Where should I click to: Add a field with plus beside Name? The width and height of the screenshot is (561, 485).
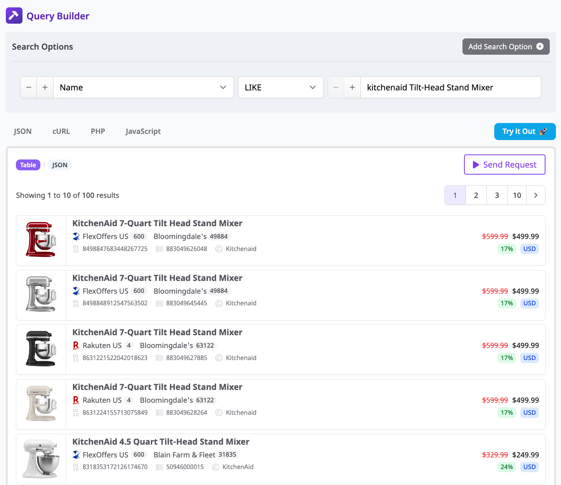(45, 87)
